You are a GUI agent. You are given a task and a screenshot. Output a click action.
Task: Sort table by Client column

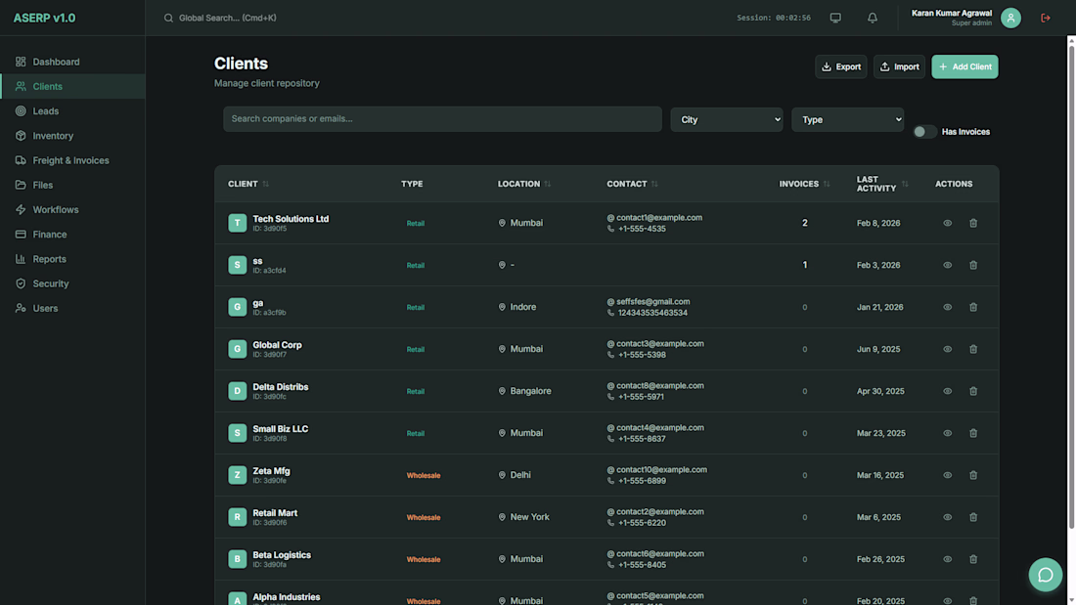[265, 184]
